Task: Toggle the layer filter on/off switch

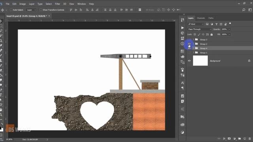Action: (230, 24)
